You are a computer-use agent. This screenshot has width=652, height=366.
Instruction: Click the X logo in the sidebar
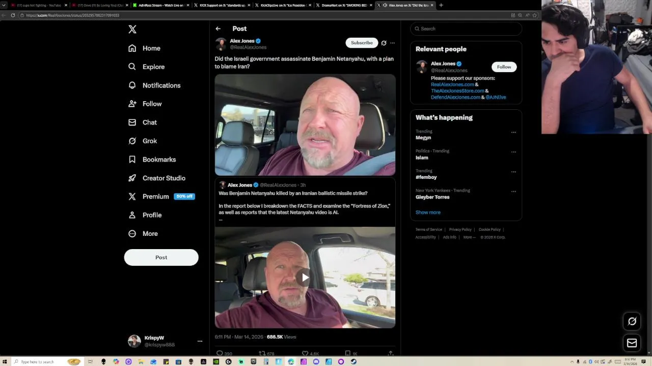click(132, 29)
